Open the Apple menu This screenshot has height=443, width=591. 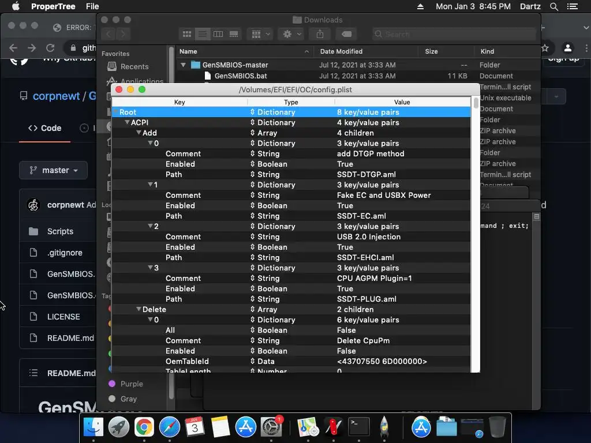pyautogui.click(x=16, y=6)
